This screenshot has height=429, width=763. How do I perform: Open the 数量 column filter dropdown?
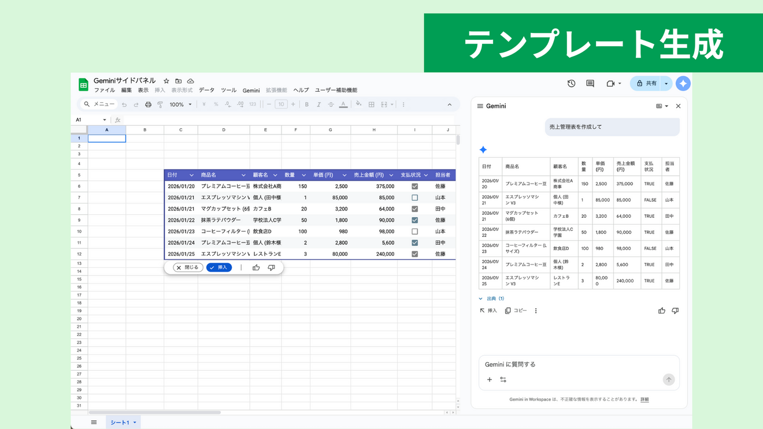tap(303, 175)
